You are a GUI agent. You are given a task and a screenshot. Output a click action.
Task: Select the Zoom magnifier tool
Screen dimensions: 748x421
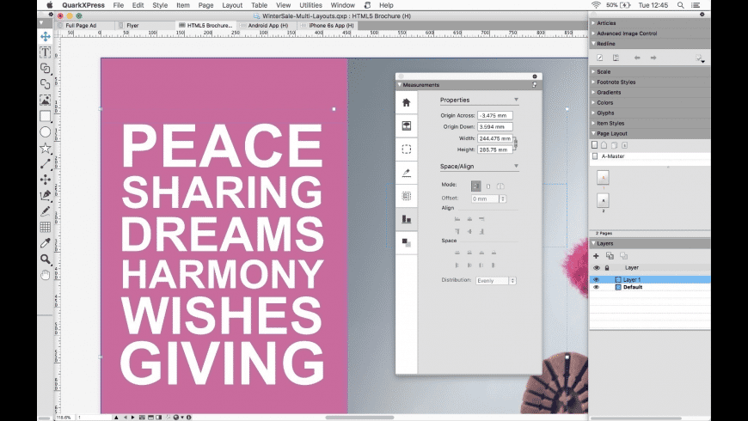tap(46, 259)
